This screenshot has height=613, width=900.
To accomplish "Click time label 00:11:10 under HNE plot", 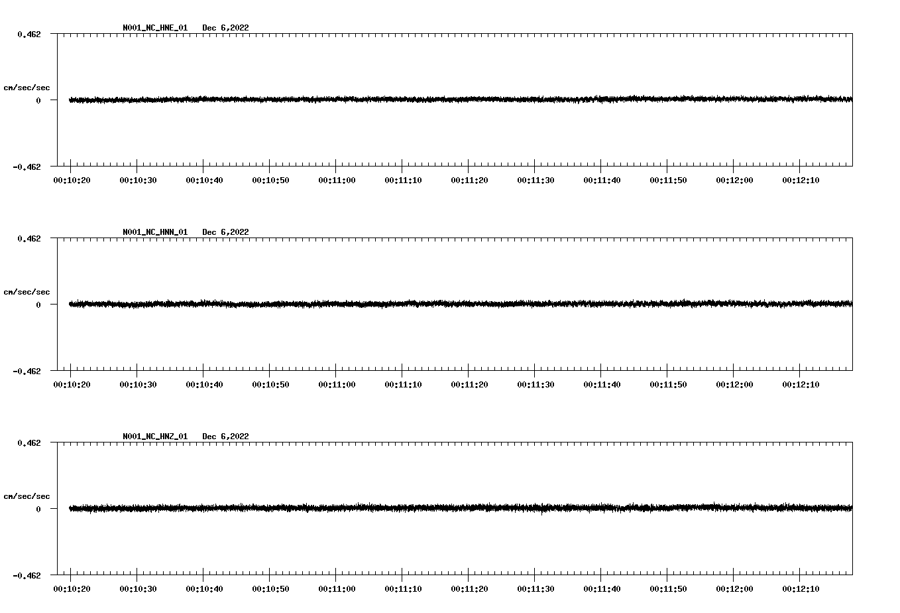I will point(403,180).
